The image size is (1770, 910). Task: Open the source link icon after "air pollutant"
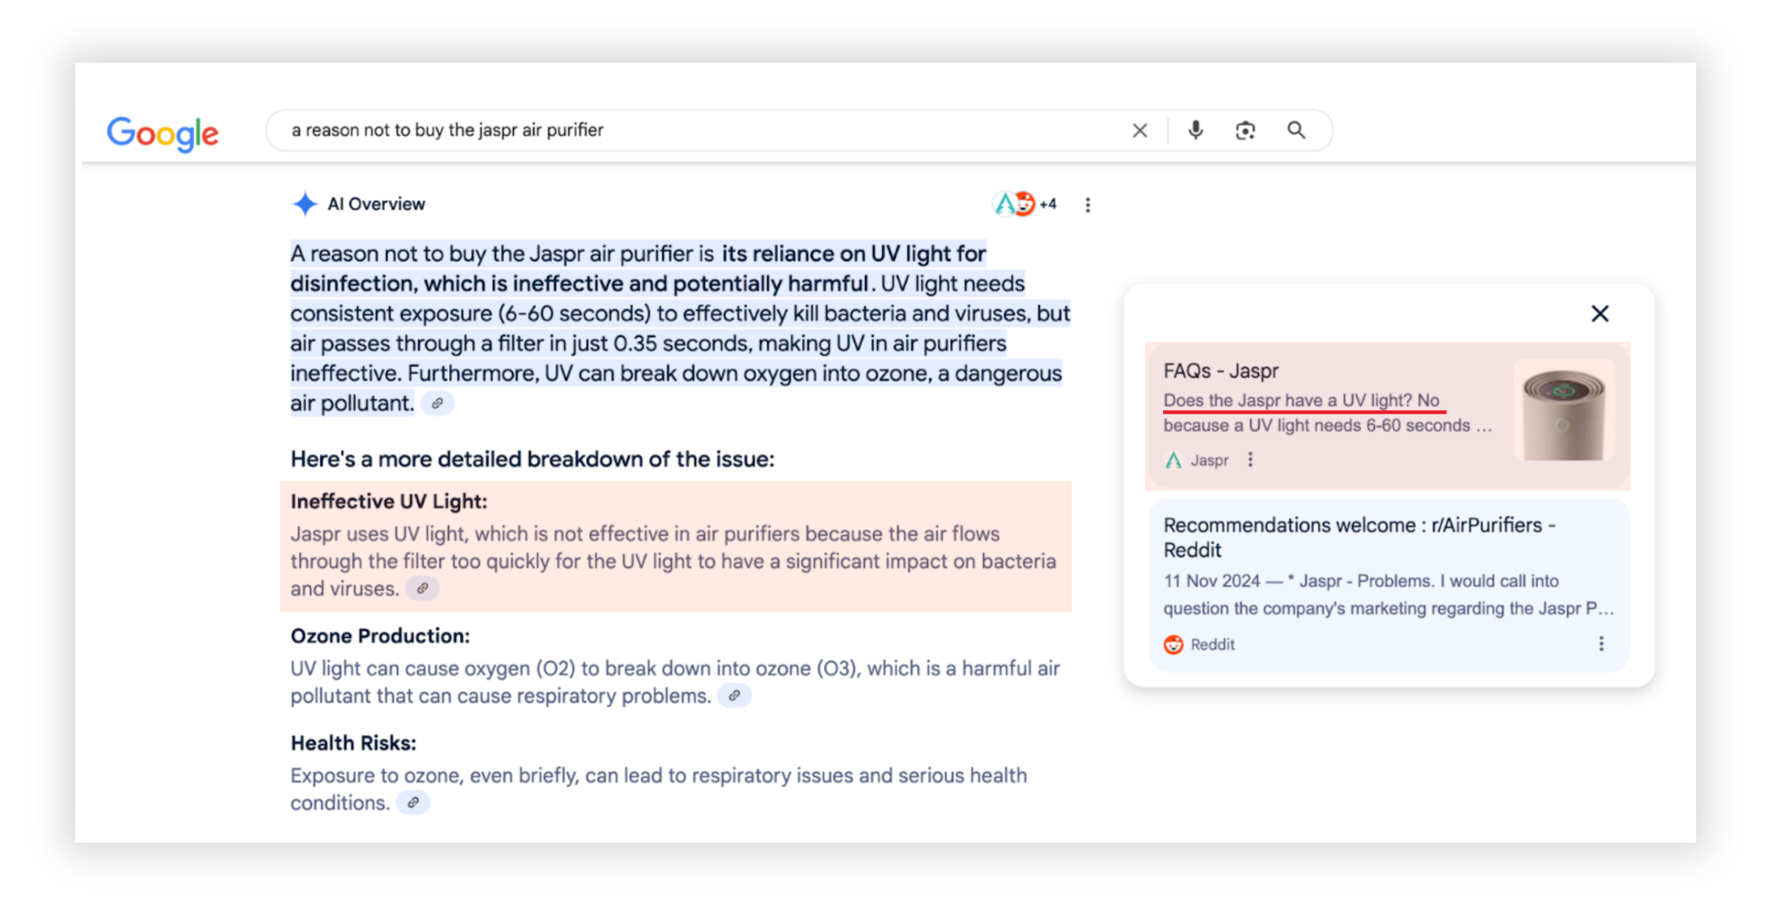(437, 403)
